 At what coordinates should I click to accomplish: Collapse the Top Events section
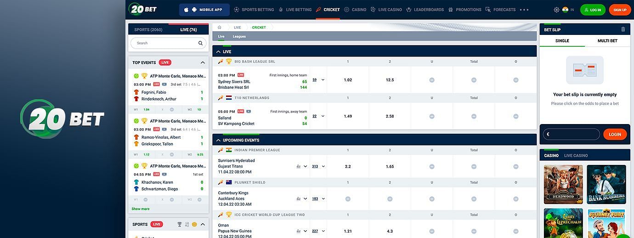[203, 62]
